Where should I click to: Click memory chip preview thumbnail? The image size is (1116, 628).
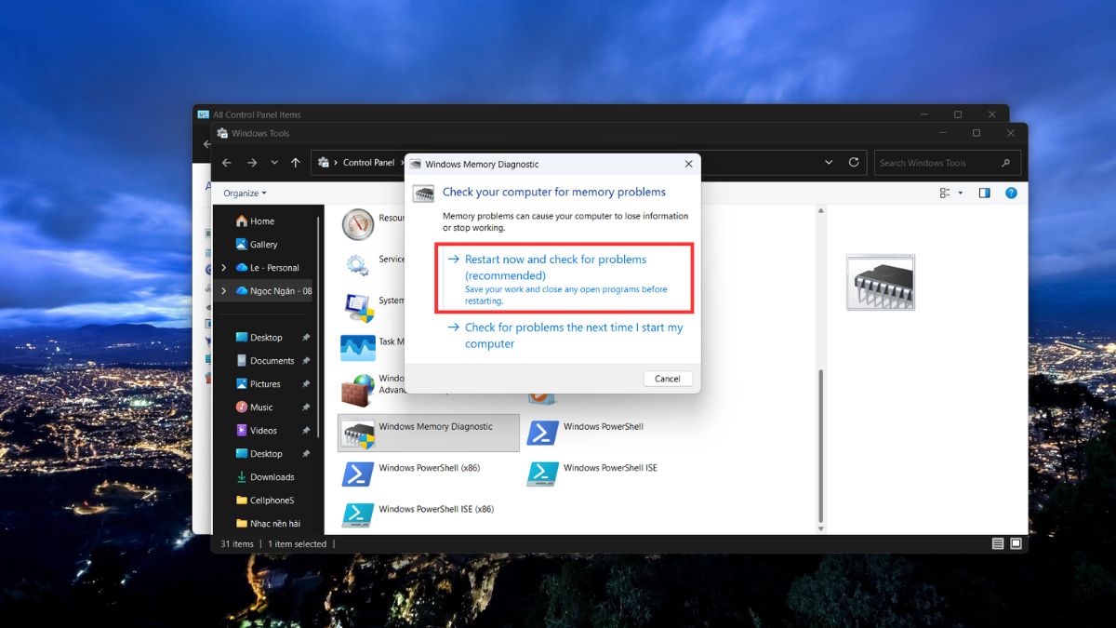pyautogui.click(x=880, y=282)
